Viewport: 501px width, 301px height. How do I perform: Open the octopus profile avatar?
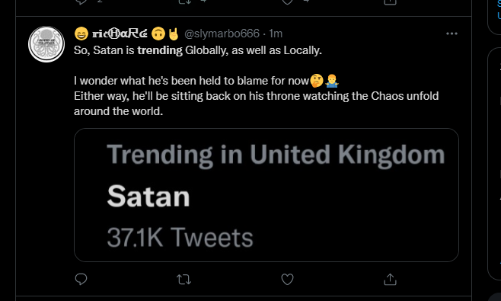click(x=46, y=44)
